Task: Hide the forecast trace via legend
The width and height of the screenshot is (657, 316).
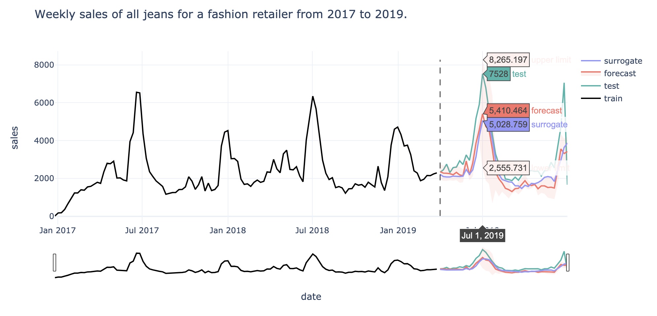Action: 608,74
